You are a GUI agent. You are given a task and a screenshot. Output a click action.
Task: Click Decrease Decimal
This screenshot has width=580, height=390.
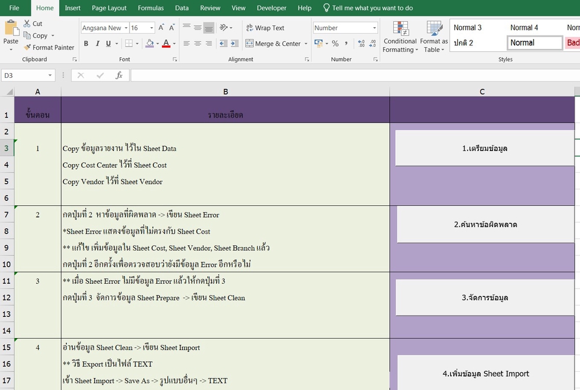pos(373,43)
